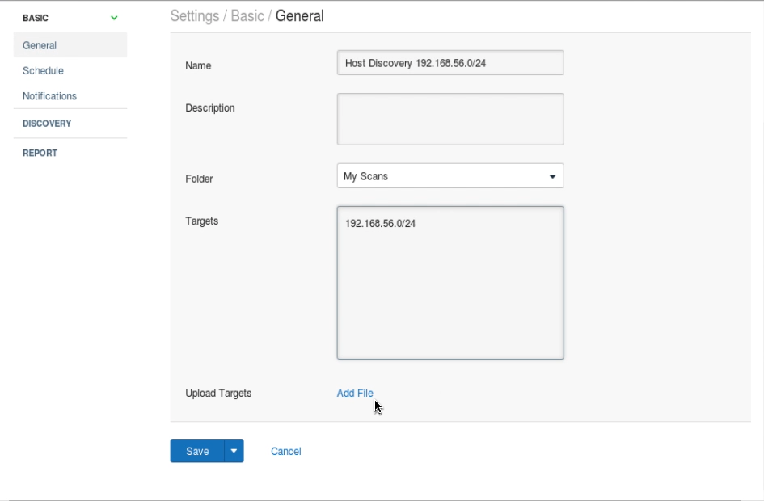Image resolution: width=764 pixels, height=501 pixels.
Task: Select General in the sidebar
Action: tap(70, 45)
